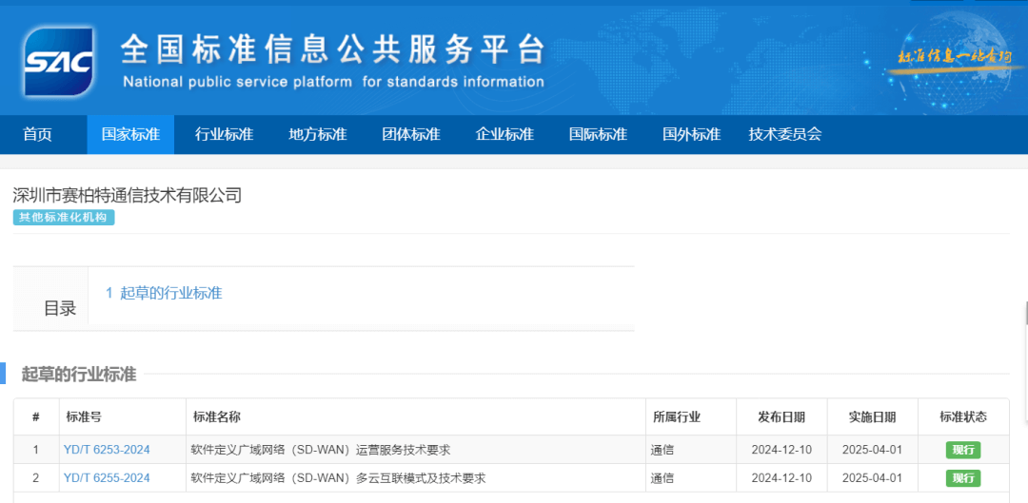
Task: Open the 地方标准 menu item
Action: point(317,134)
